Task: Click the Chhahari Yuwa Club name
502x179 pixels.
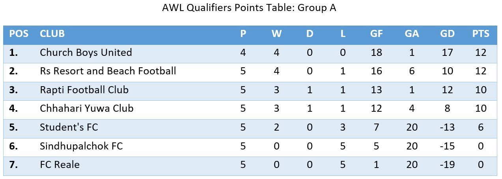Action: (87, 108)
